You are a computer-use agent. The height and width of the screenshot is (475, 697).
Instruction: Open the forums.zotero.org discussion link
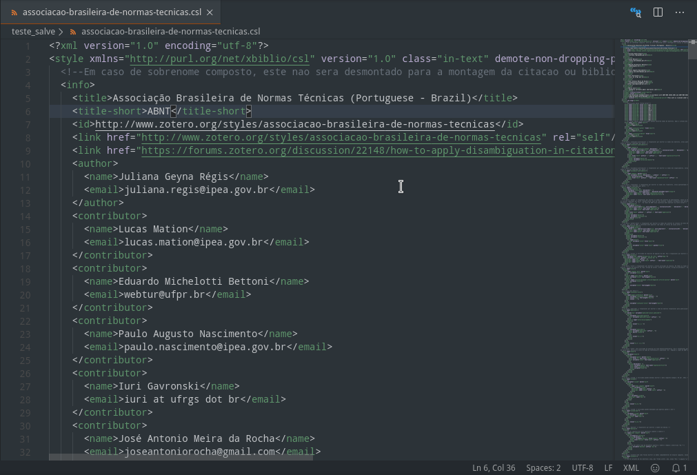click(378, 150)
